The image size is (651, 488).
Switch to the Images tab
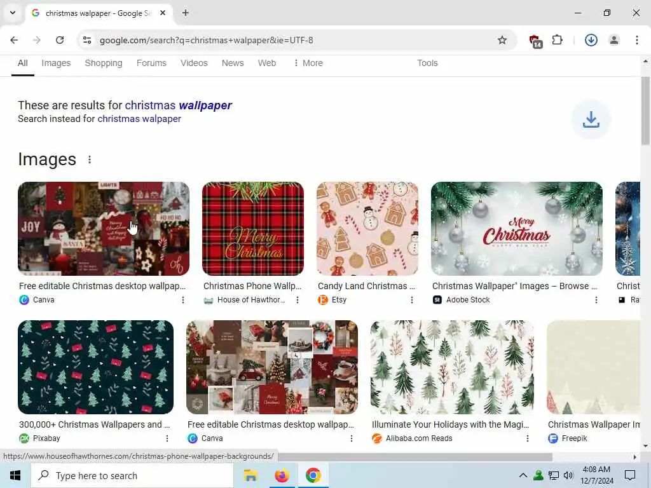(x=56, y=63)
